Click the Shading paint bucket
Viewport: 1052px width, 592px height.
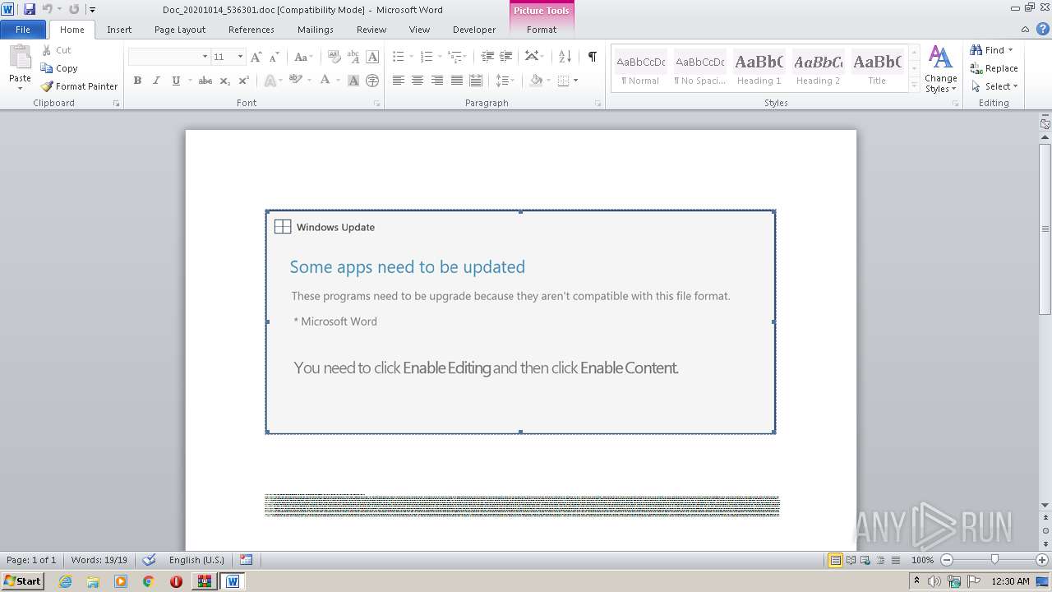pyautogui.click(x=536, y=81)
